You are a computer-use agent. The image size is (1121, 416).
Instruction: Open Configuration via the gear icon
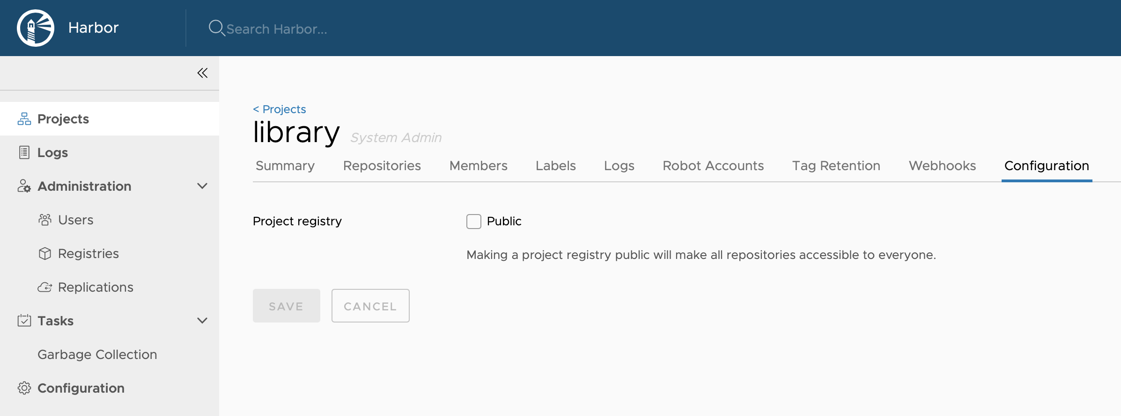[24, 388]
